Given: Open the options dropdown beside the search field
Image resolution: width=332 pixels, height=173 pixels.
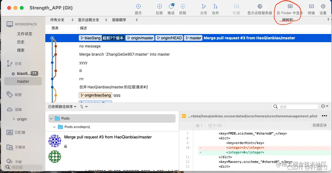Looking at the screenshot, I should click(324, 106).
